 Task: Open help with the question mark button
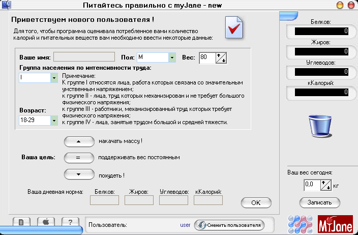pyautogui.click(x=70, y=222)
